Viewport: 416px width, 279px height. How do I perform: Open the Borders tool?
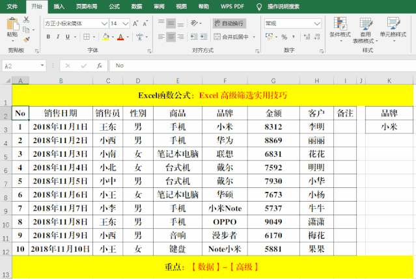click(85, 37)
